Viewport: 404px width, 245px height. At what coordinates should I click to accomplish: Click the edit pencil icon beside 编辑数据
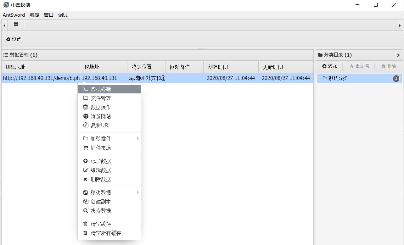tap(86, 170)
